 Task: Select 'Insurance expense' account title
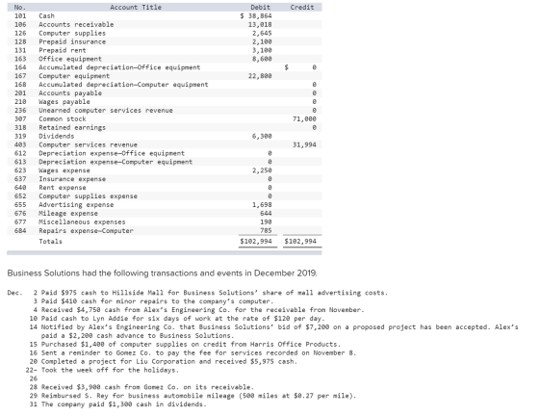pyautogui.click(x=72, y=179)
